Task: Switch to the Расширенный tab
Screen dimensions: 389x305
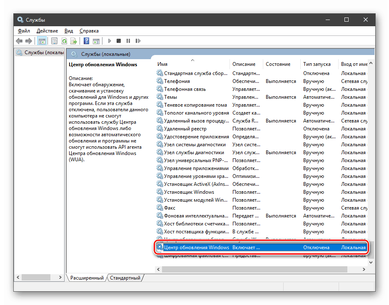Action: click(x=87, y=277)
